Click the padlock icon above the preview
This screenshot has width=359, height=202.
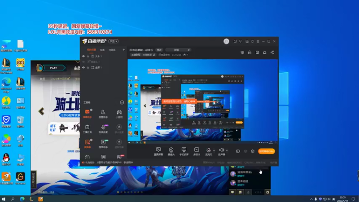250,53
